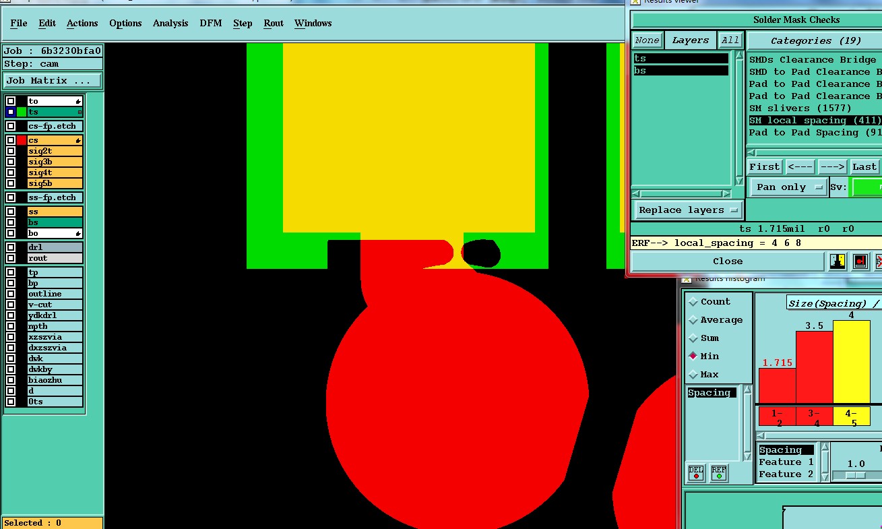Open the Edit menu

point(47,23)
